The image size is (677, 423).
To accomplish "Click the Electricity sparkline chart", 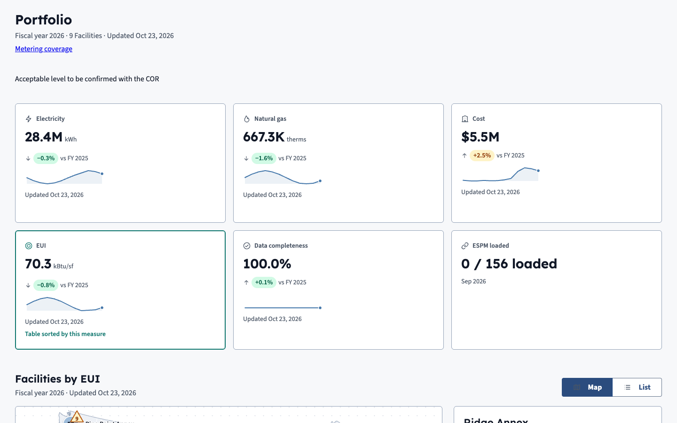I will click(x=64, y=177).
